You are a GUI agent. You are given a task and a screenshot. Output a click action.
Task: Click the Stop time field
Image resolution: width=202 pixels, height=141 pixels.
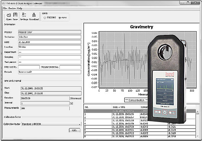coord(51,93)
